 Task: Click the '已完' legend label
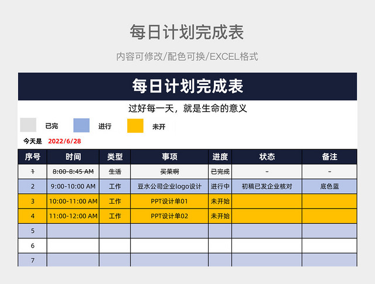tap(52, 126)
